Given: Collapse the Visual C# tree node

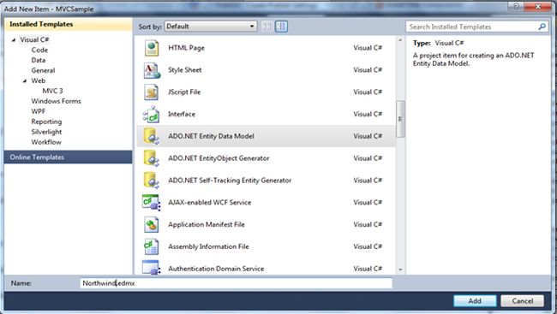Looking at the screenshot, I should coord(14,39).
